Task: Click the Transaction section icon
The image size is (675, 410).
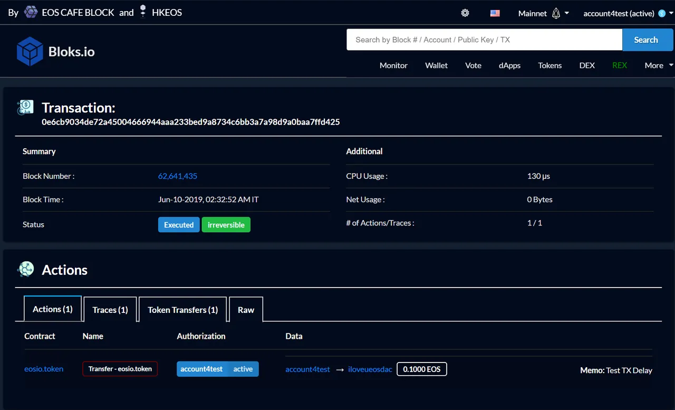Action: (x=25, y=108)
